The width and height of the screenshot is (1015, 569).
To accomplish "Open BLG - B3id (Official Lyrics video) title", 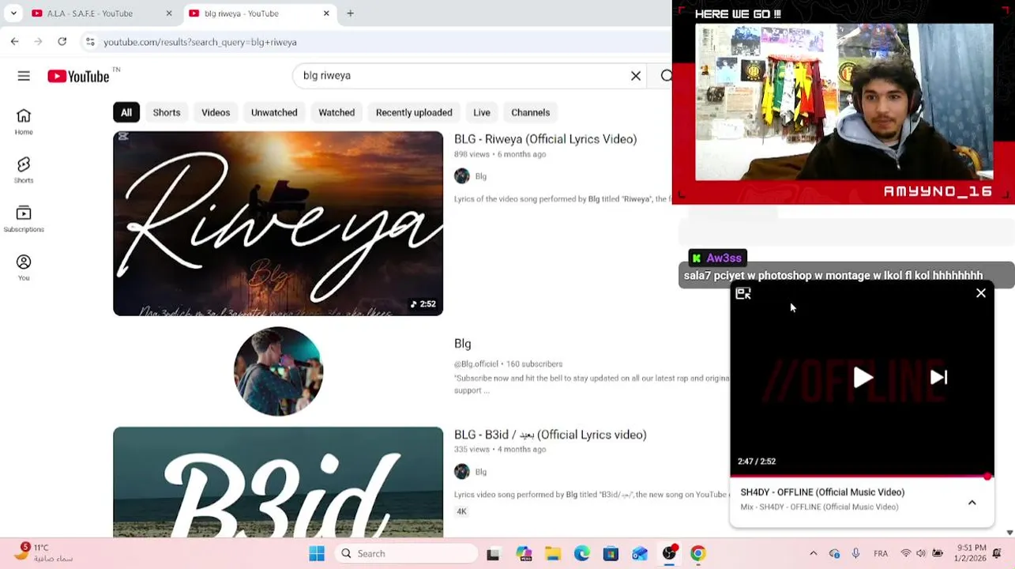I will (x=550, y=435).
